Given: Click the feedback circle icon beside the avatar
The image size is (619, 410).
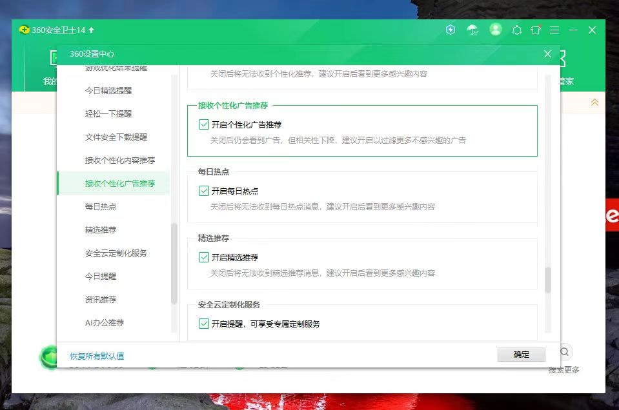Looking at the screenshot, I should point(516,30).
